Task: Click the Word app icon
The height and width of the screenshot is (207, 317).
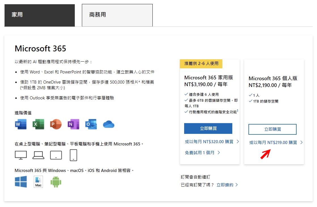Action: coord(21,124)
